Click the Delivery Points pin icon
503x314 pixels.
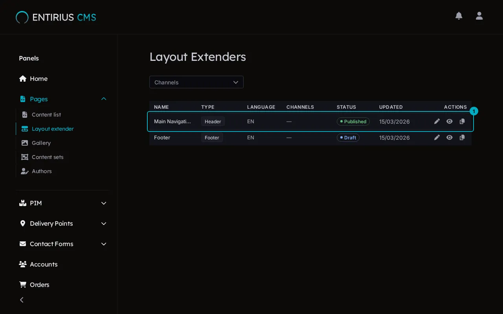click(22, 223)
